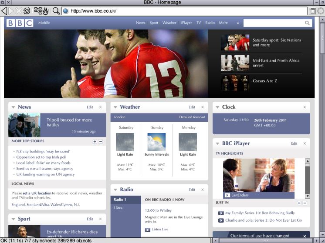
Task: Click the horizontal scrollbar at bottom
Action: click(x=266, y=240)
